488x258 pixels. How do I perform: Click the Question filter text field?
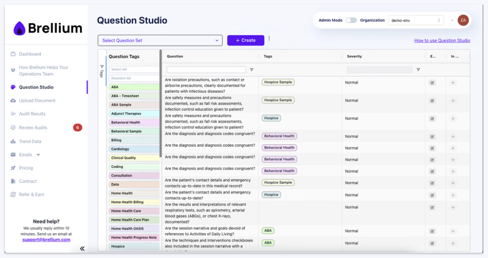pyautogui.click(x=206, y=70)
